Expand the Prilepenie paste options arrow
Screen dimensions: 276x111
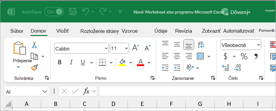pyautogui.click(x=18, y=67)
